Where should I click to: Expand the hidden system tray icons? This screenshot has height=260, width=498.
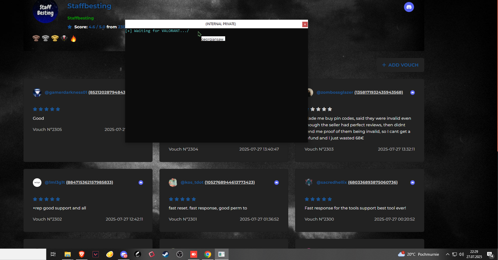coord(447,254)
